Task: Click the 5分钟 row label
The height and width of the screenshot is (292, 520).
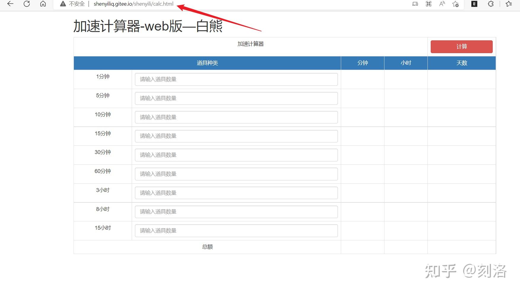Action: (103, 96)
